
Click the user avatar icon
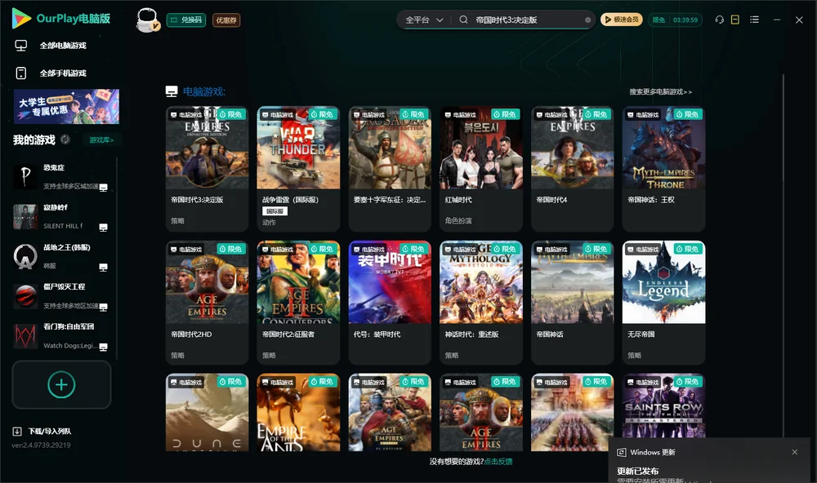pos(147,20)
